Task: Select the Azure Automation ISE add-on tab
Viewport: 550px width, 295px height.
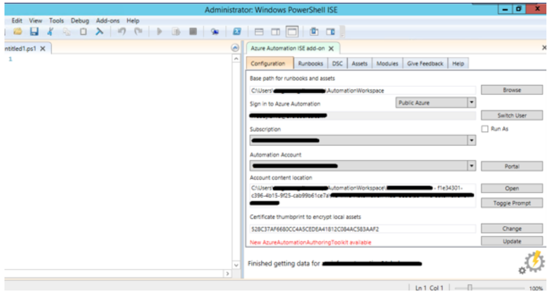Action: [x=292, y=48]
